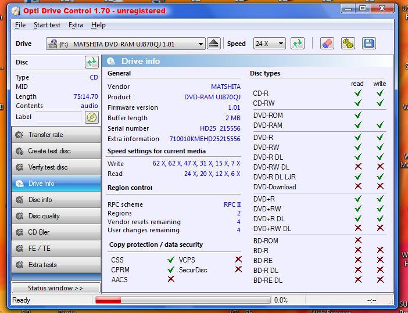Click the Serial number HD25 215556
The width and height of the screenshot is (408, 313).
pyautogui.click(x=220, y=128)
